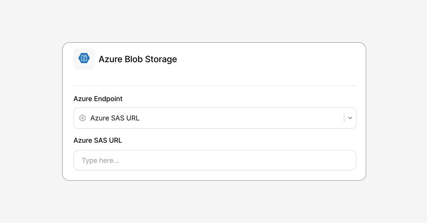Select the 'Azure Blob Storage' heading text

tap(138, 59)
